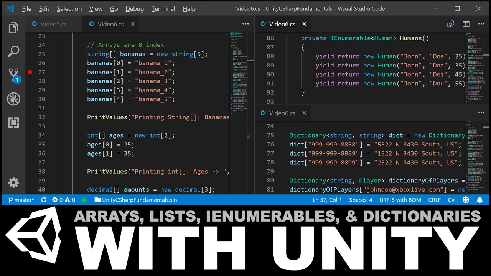491x276 pixels.
Task: Open the Manage gear icon
Action: (13, 183)
